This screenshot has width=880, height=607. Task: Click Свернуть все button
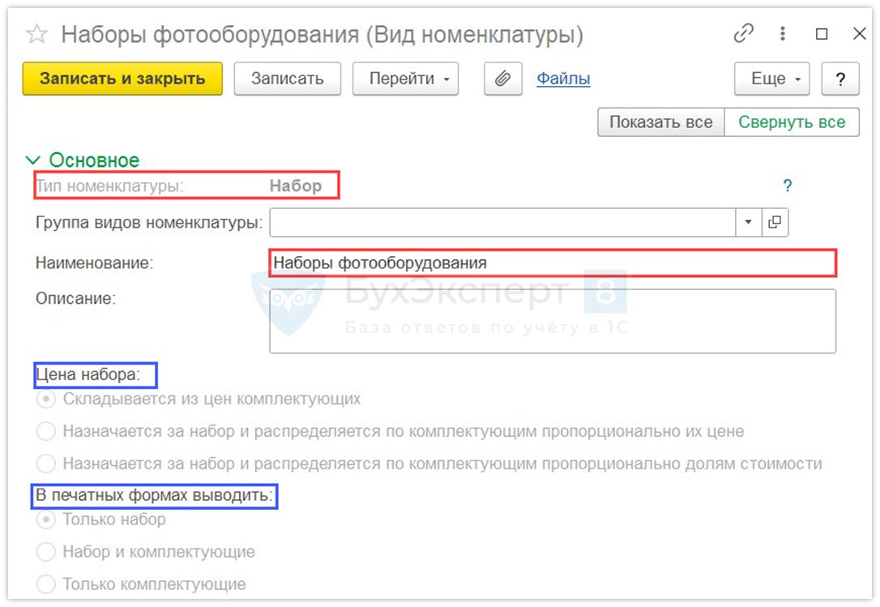(792, 122)
